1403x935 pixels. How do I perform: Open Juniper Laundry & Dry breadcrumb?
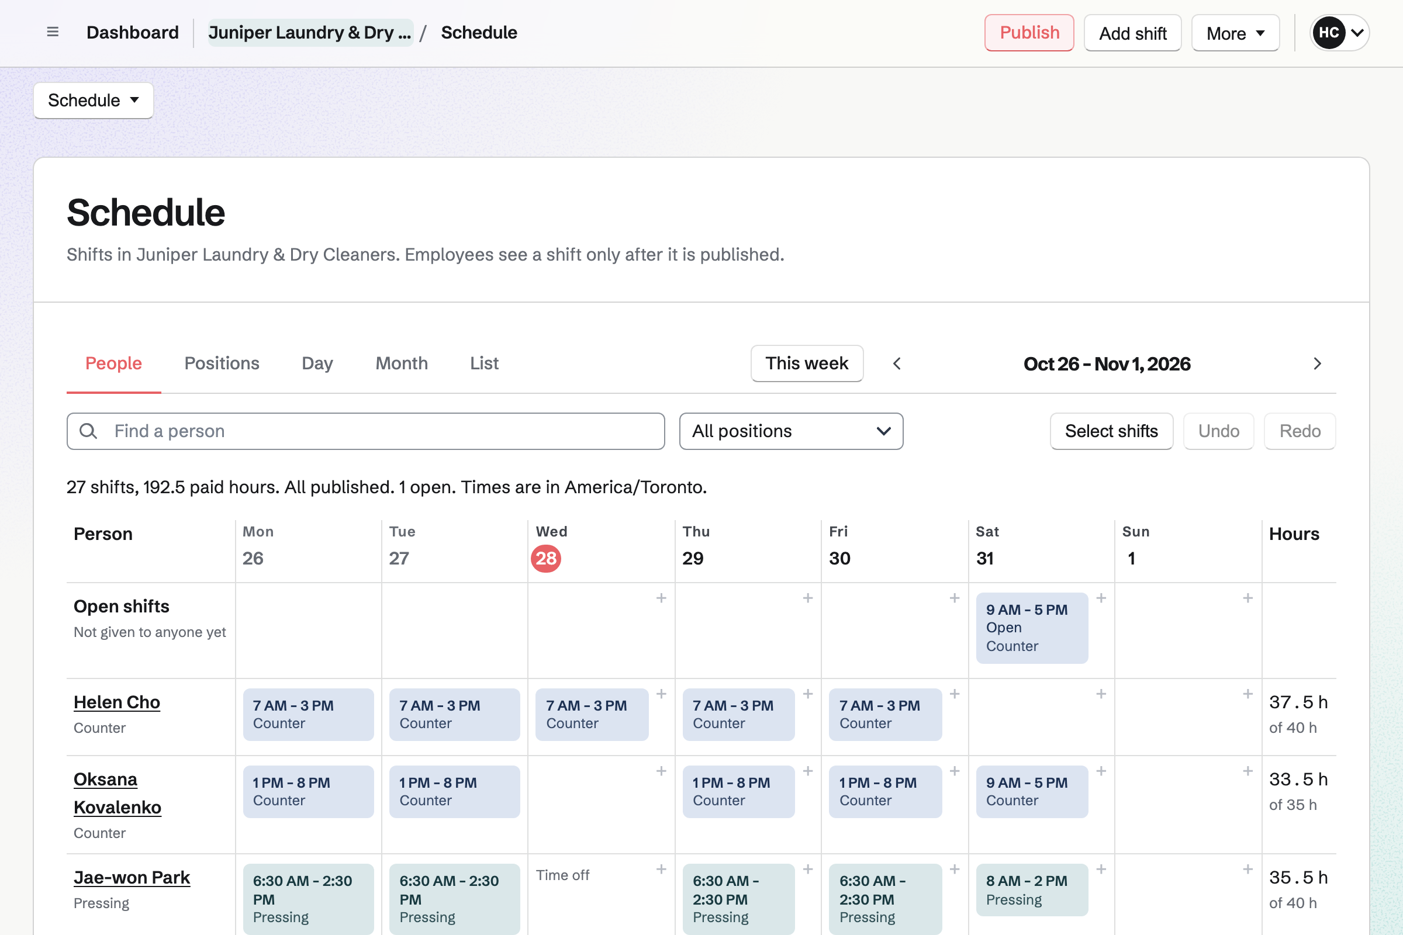tap(310, 32)
